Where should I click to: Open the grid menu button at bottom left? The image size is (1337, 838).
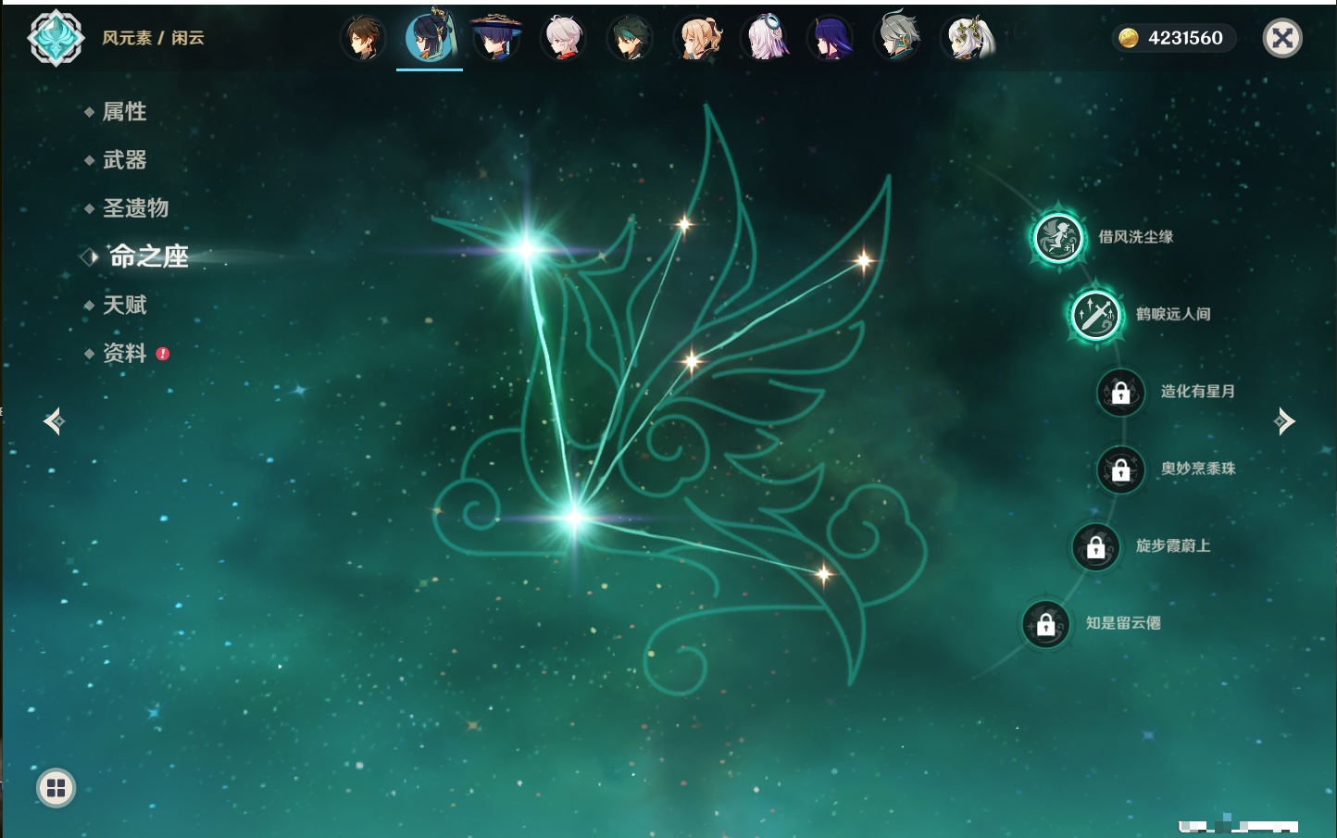[56, 788]
